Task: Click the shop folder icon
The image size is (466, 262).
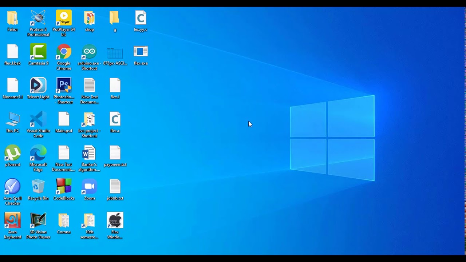Action: 89,18
